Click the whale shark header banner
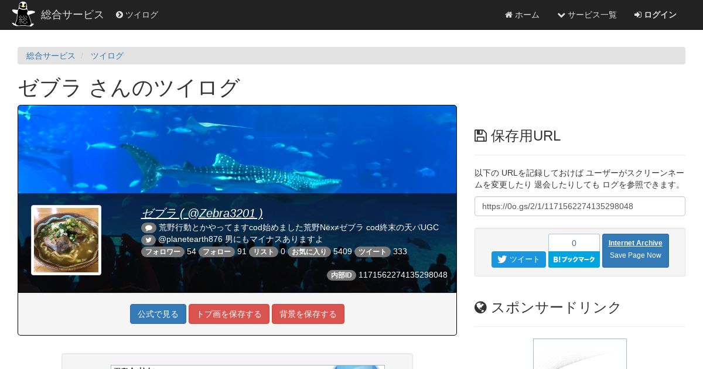This screenshot has height=369, width=703. click(237, 149)
